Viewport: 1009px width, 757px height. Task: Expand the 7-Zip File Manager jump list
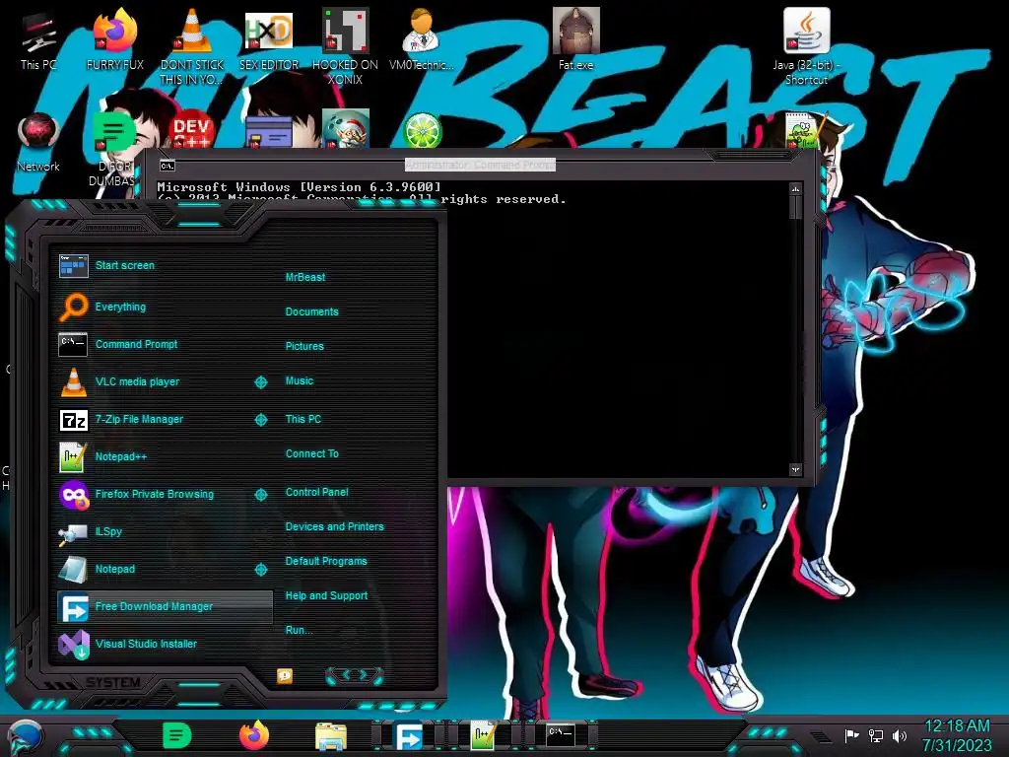tap(260, 420)
